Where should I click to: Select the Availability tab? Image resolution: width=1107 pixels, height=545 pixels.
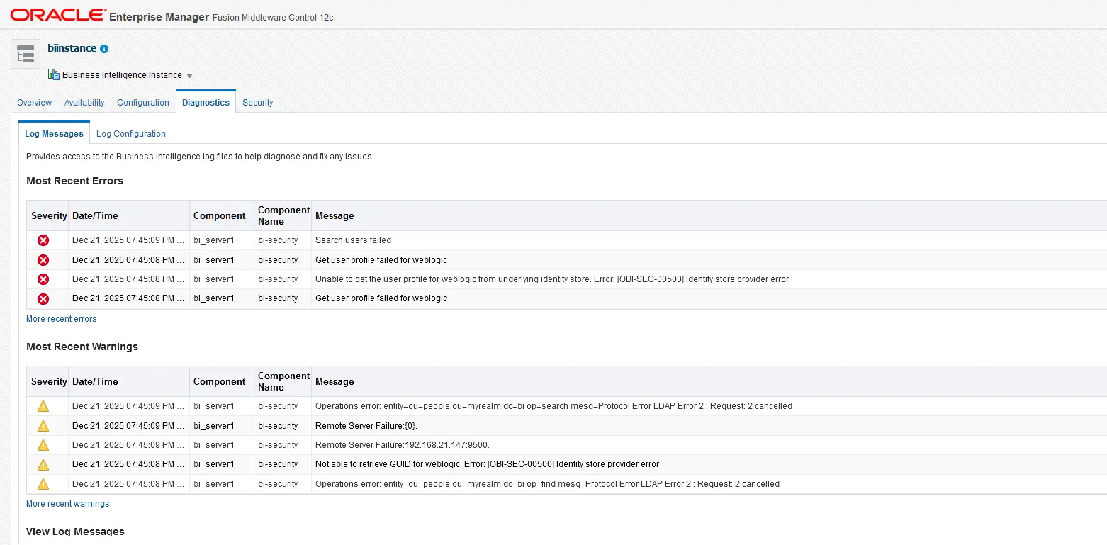click(x=84, y=102)
